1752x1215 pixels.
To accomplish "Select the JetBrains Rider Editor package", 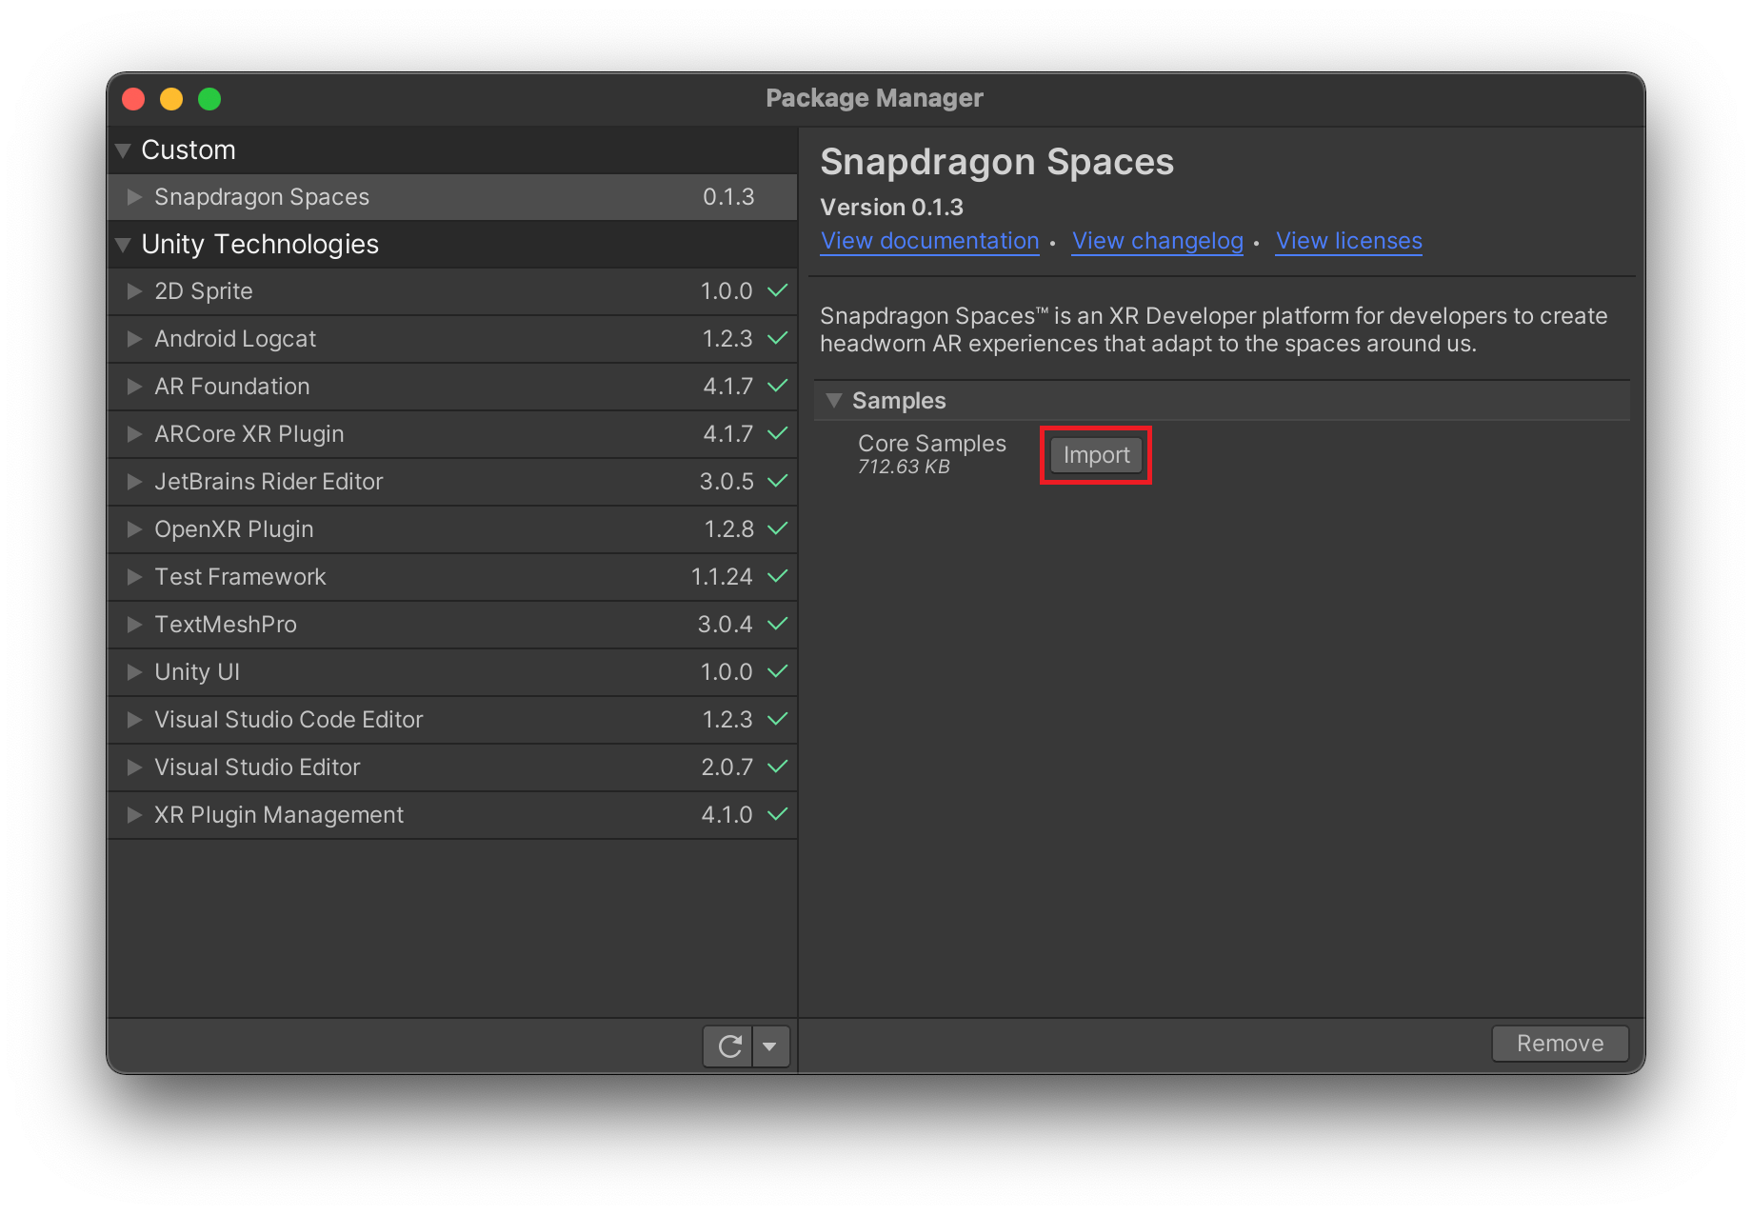I will click(452, 482).
